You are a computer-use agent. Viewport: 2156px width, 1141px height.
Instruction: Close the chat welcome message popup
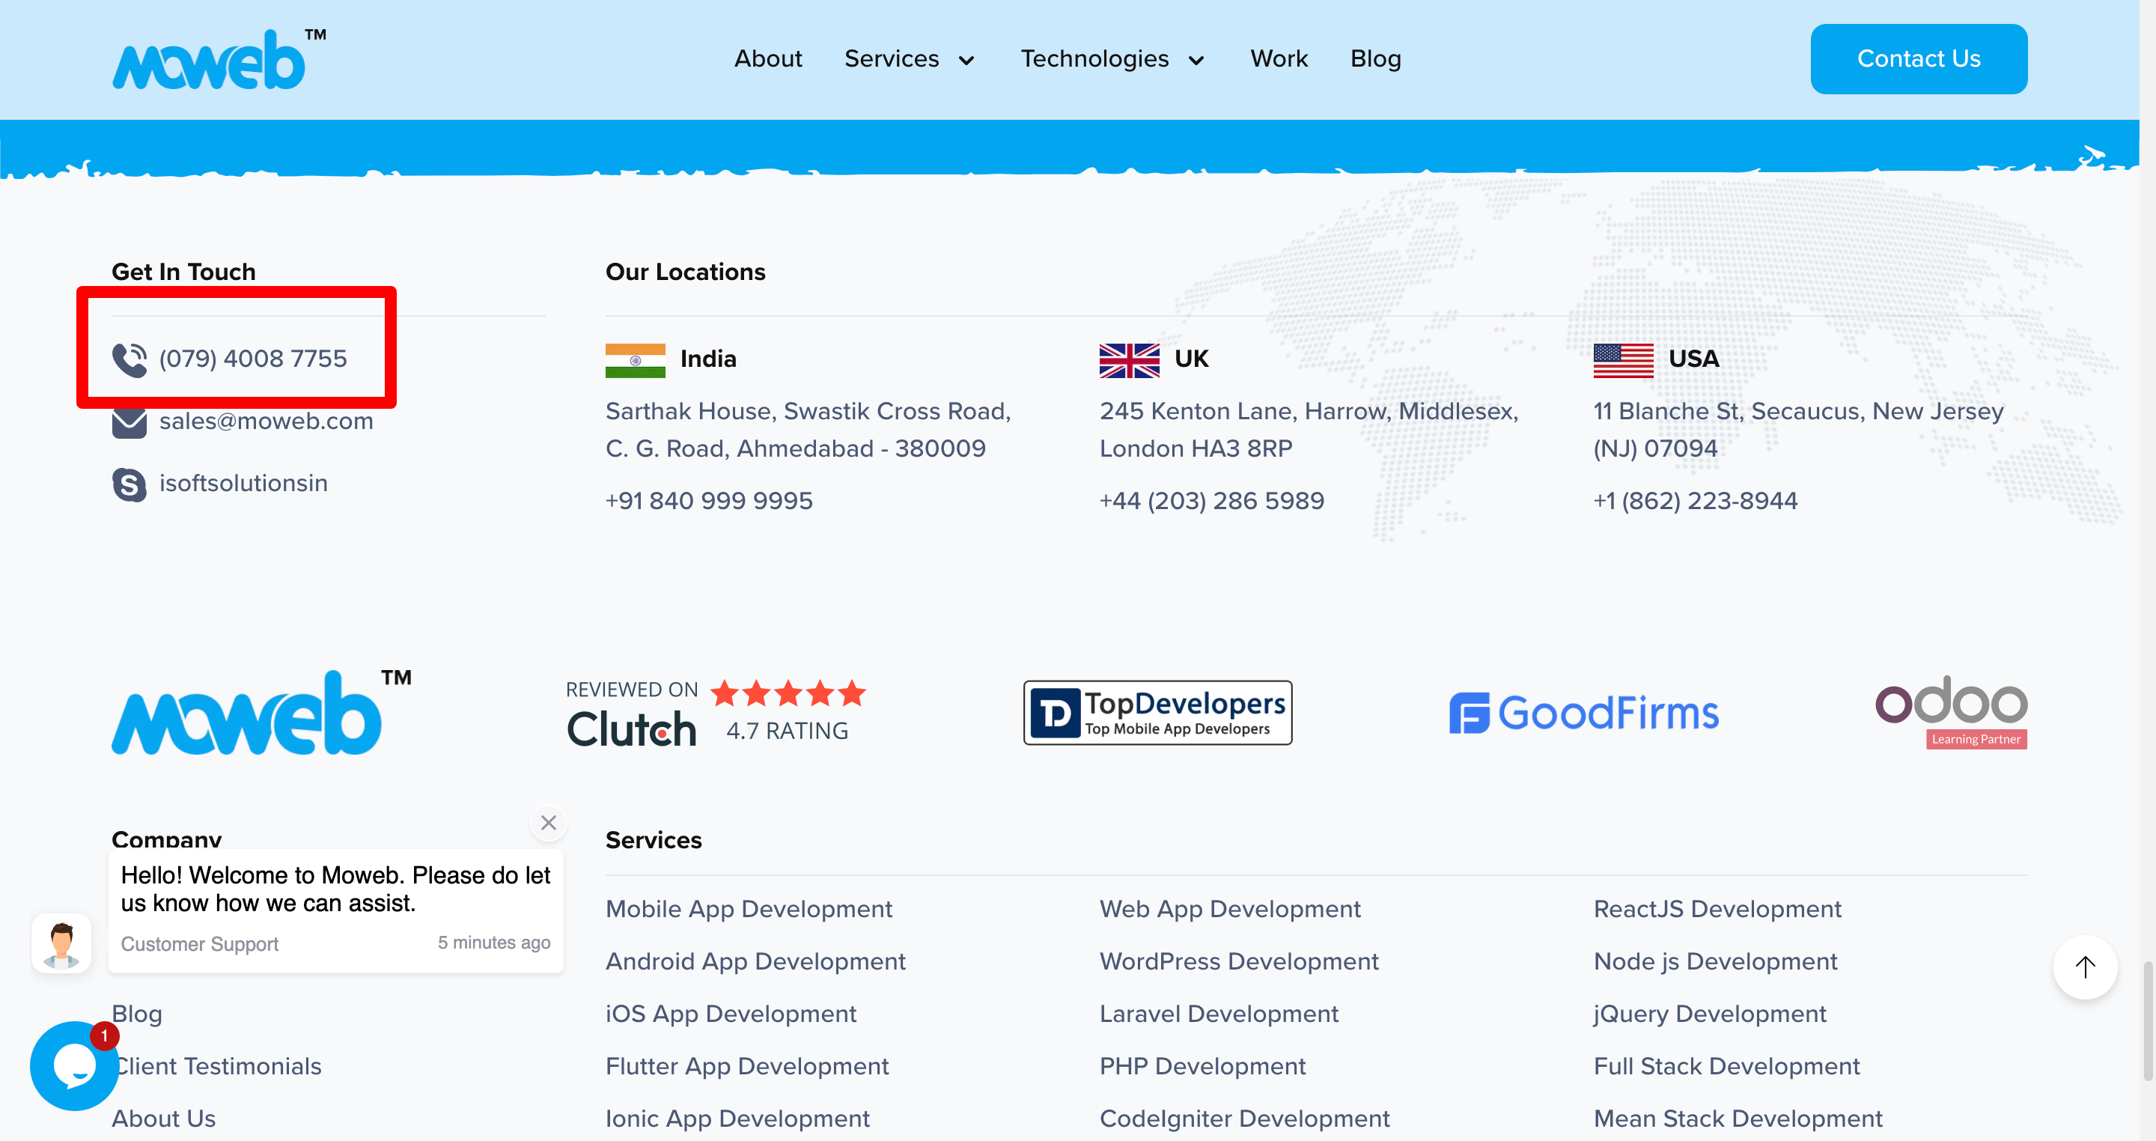(548, 823)
